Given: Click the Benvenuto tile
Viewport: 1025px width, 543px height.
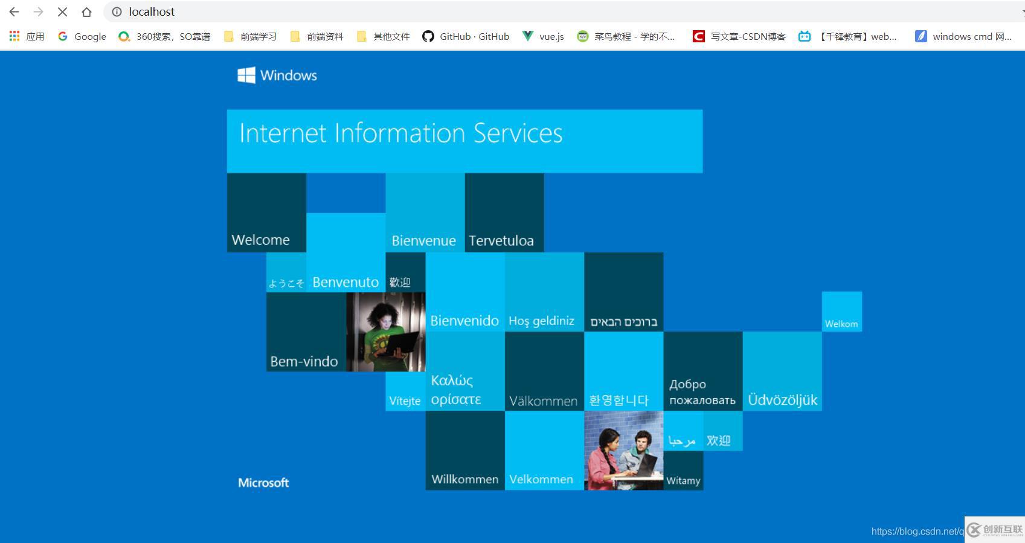Looking at the screenshot, I should pos(345,252).
